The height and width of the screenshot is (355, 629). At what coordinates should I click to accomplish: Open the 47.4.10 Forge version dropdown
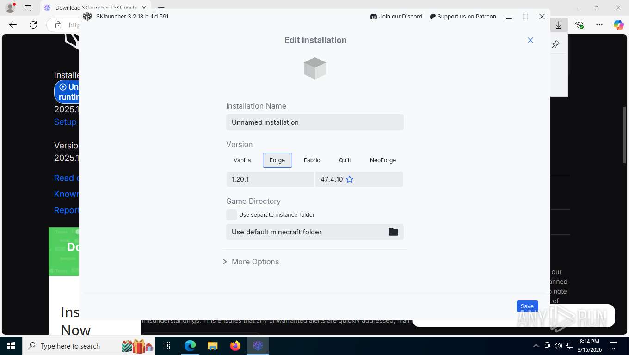tap(359, 179)
